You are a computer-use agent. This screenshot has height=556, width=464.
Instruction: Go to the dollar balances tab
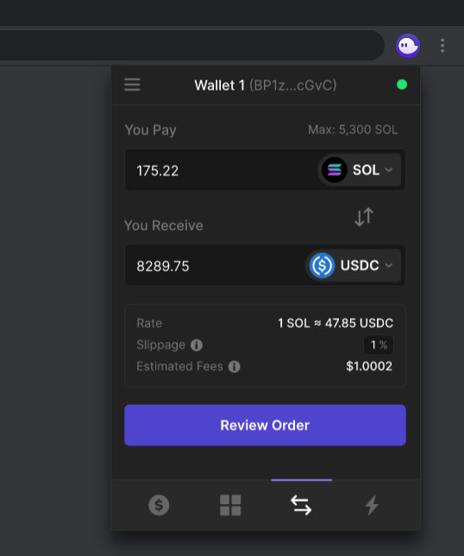click(159, 505)
